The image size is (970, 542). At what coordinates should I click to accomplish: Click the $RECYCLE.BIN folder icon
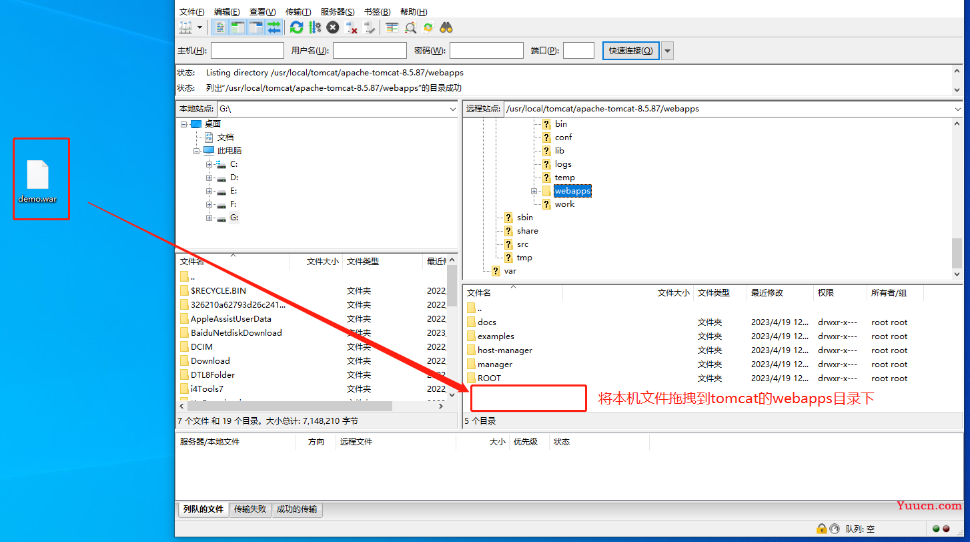(184, 290)
